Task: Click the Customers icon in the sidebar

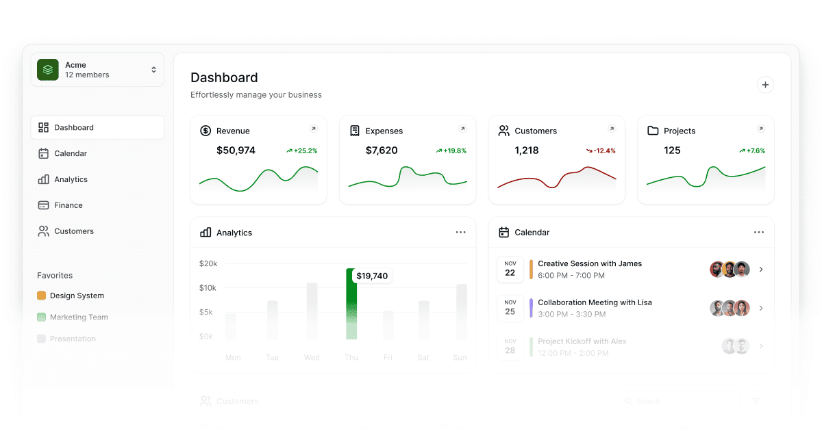Action: pos(44,231)
